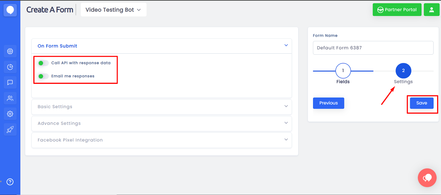The width and height of the screenshot is (441, 195).
Task: Toggle Call API with response data
Action: [43, 63]
